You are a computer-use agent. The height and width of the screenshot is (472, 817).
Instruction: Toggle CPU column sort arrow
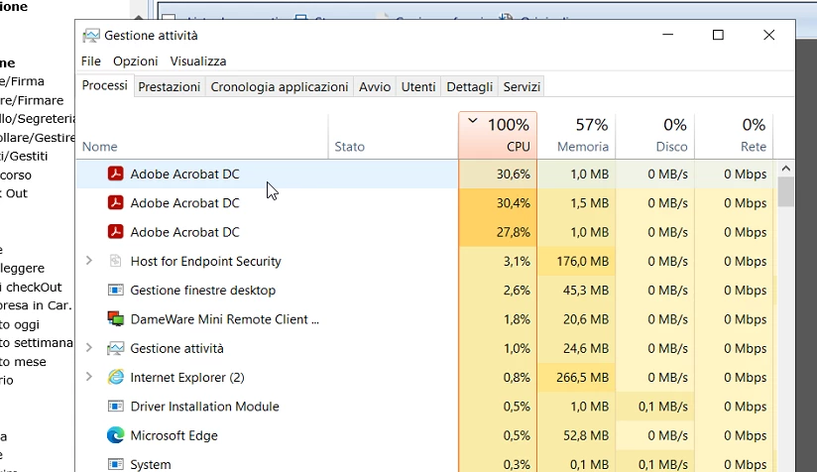tap(473, 121)
